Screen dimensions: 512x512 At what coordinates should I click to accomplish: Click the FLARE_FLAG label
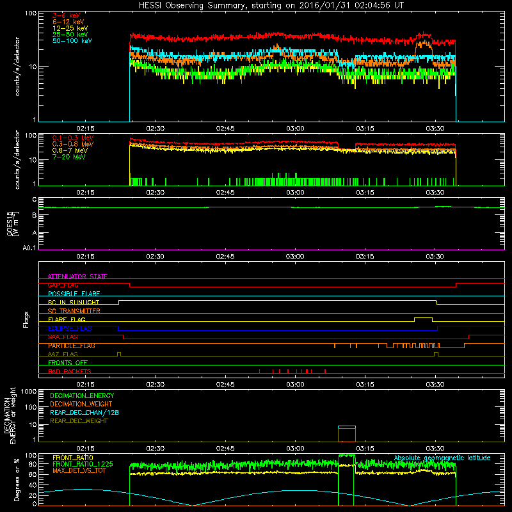(x=67, y=319)
